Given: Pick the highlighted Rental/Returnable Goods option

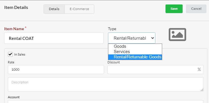Looking at the screenshot, I should pyautogui.click(x=135, y=57).
